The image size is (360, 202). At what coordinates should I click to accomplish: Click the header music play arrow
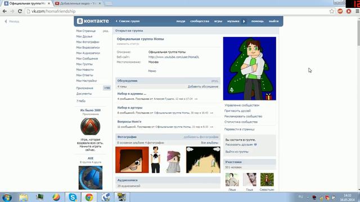(244, 21)
